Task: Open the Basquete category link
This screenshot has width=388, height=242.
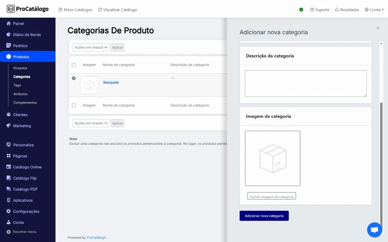Action: pos(111,82)
